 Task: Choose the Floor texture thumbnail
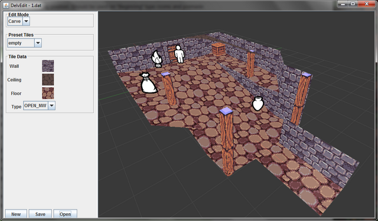pos(48,93)
